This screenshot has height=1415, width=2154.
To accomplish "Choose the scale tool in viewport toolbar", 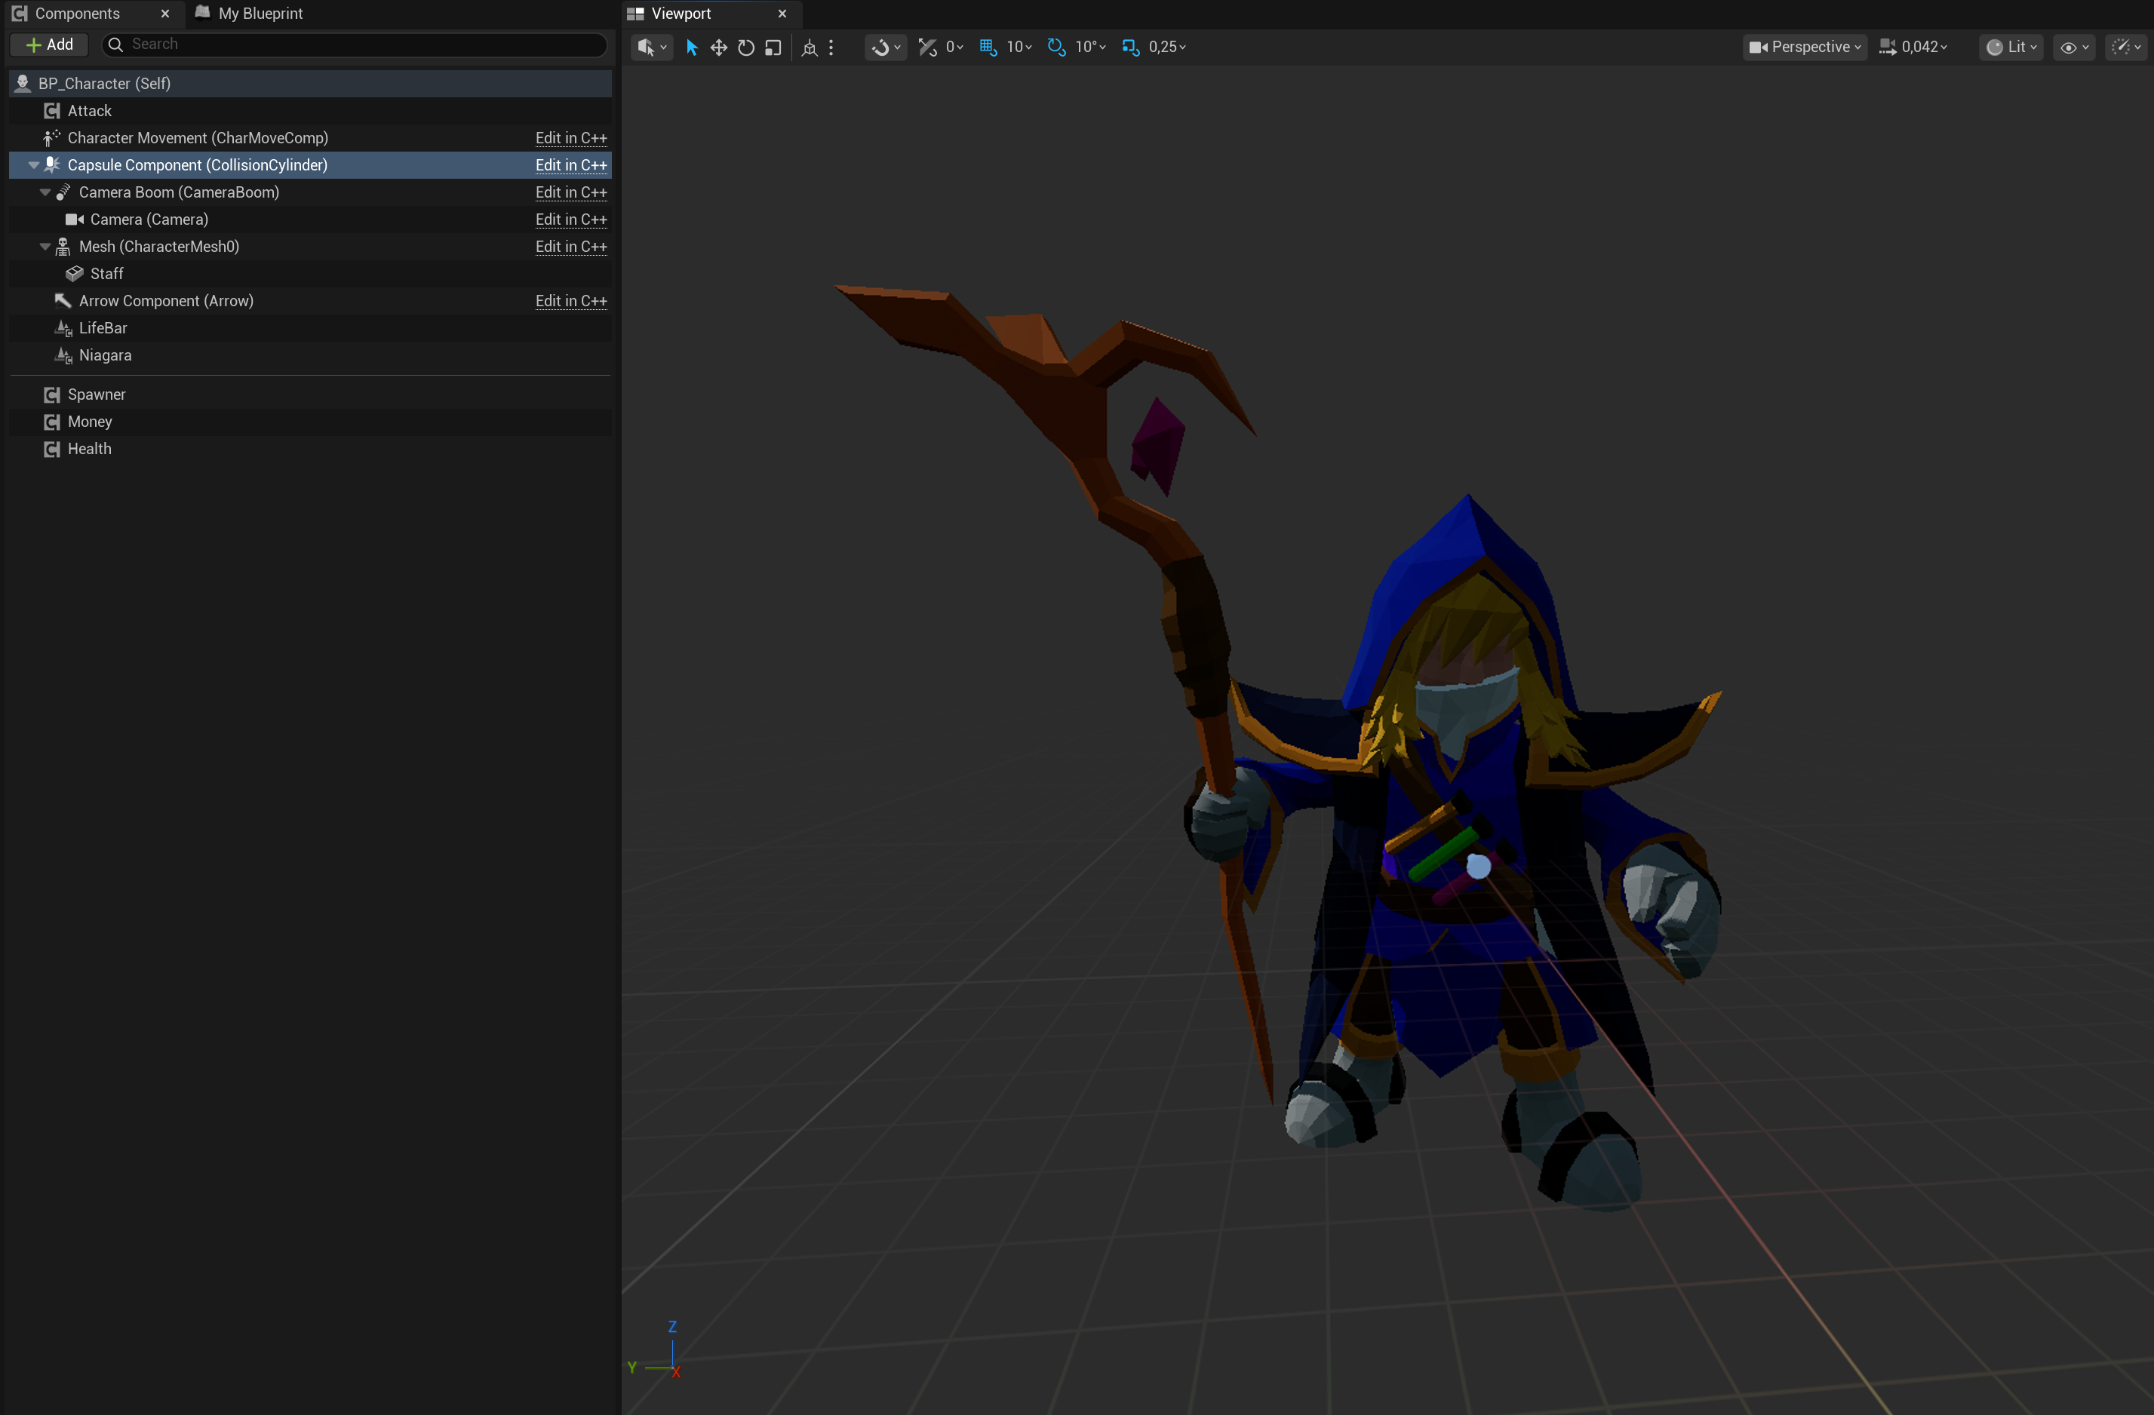I will point(773,47).
